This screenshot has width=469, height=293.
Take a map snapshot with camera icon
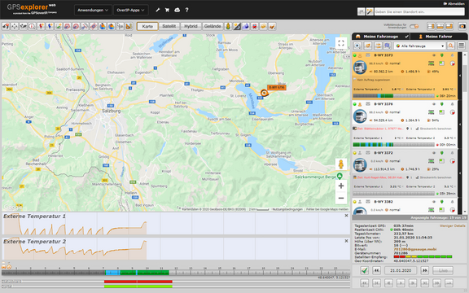coord(462,26)
